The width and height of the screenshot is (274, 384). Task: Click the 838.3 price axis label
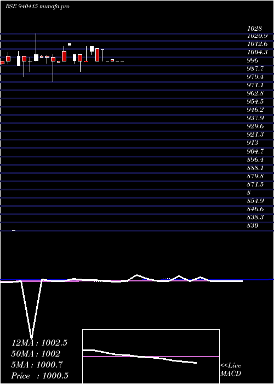[255, 217]
